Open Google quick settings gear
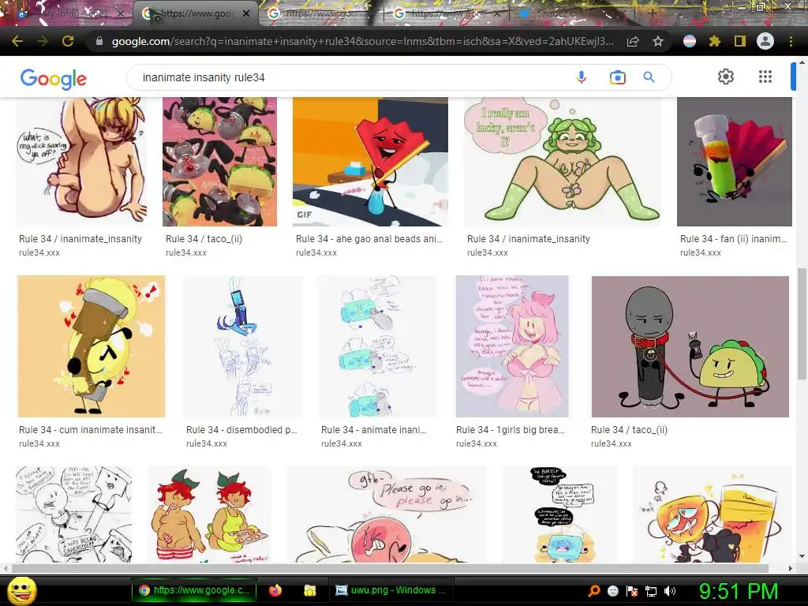Viewport: 808px width, 606px height. (726, 77)
